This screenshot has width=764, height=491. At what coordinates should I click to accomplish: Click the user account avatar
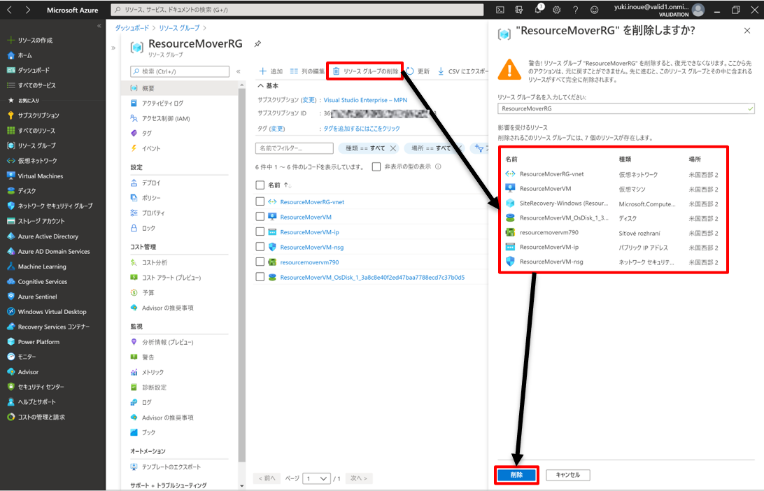tap(698, 10)
